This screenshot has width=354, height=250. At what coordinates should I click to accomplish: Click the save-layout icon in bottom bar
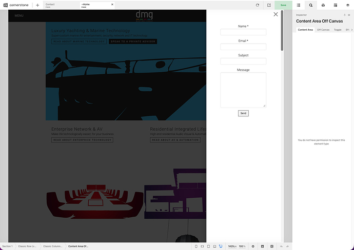coord(262,246)
